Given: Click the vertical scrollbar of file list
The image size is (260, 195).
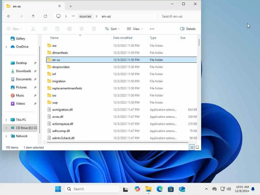Looking at the screenshot, I should click(x=199, y=42).
